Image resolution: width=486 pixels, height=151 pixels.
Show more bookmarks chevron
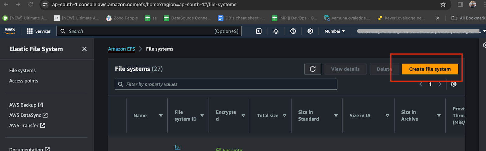[438, 18]
